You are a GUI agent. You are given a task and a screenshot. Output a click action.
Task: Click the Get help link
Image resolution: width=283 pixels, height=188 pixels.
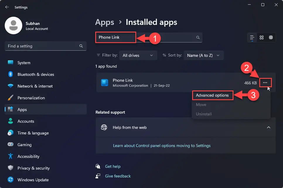pyautogui.click(x=113, y=166)
